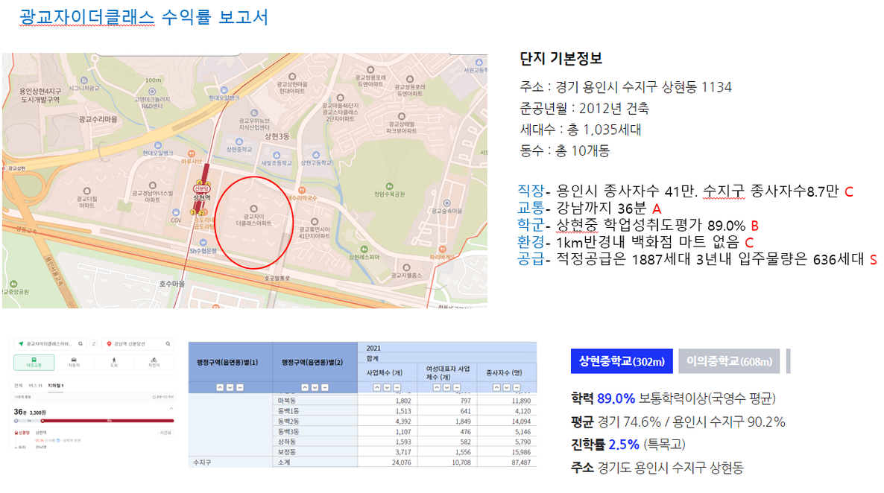This screenshot has height=493, width=884.
Task: Open the 광교지웰홈스 map marker
Action: click(406, 267)
